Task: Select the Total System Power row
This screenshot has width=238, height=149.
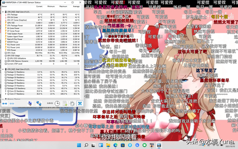Action: [41, 34]
